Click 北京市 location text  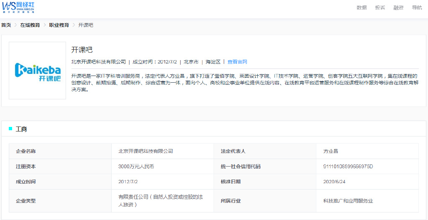pyautogui.click(x=191, y=62)
